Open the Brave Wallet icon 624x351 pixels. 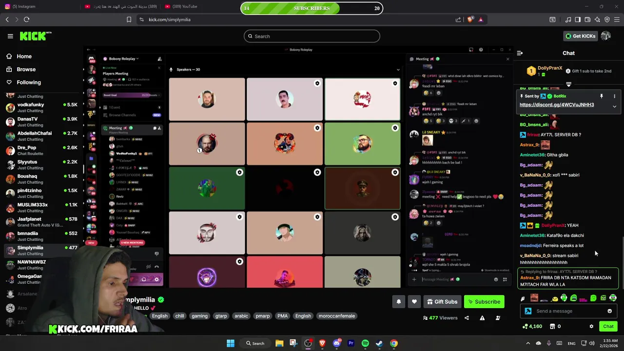587,19
